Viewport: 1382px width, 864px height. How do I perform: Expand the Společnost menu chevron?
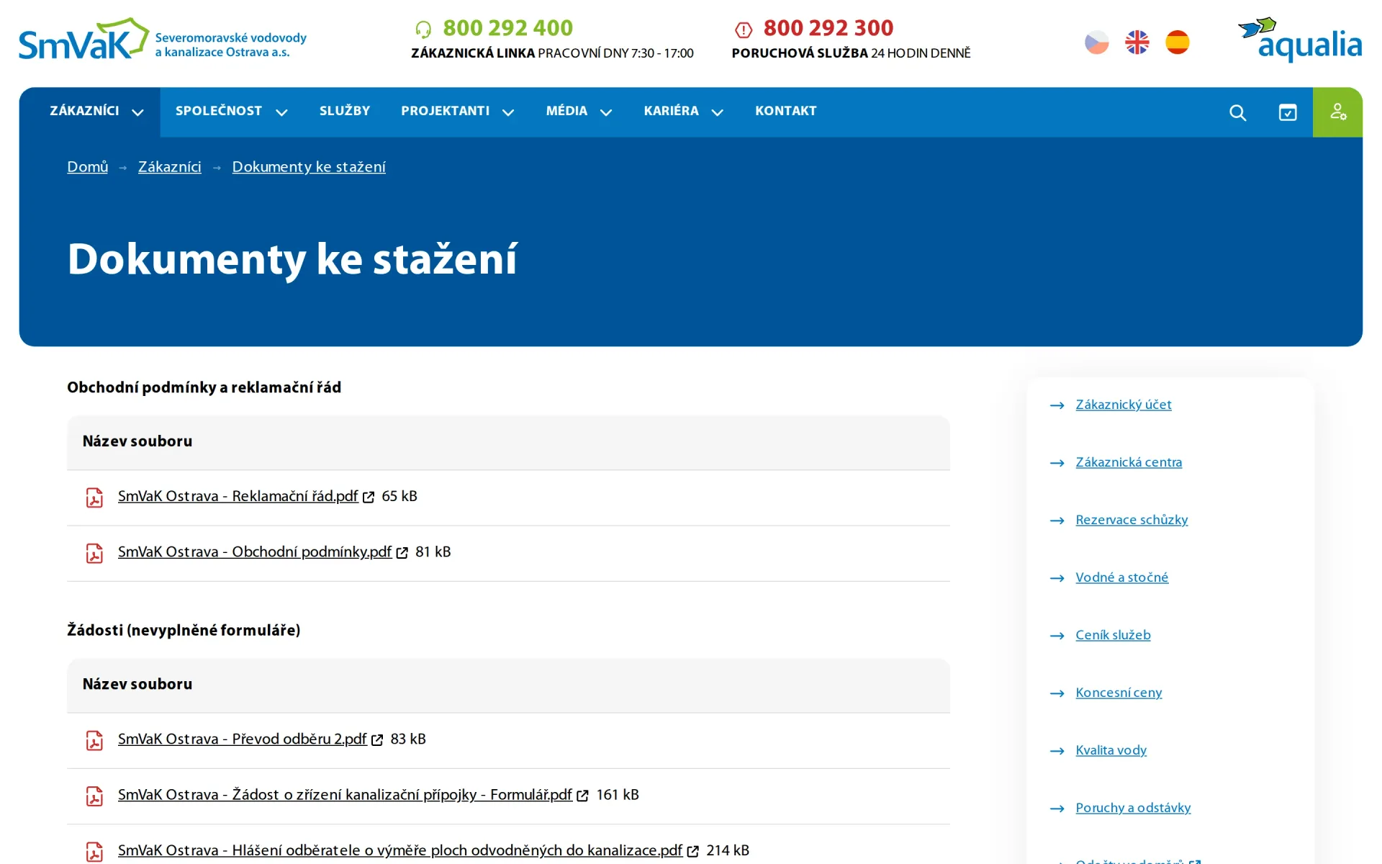281,112
